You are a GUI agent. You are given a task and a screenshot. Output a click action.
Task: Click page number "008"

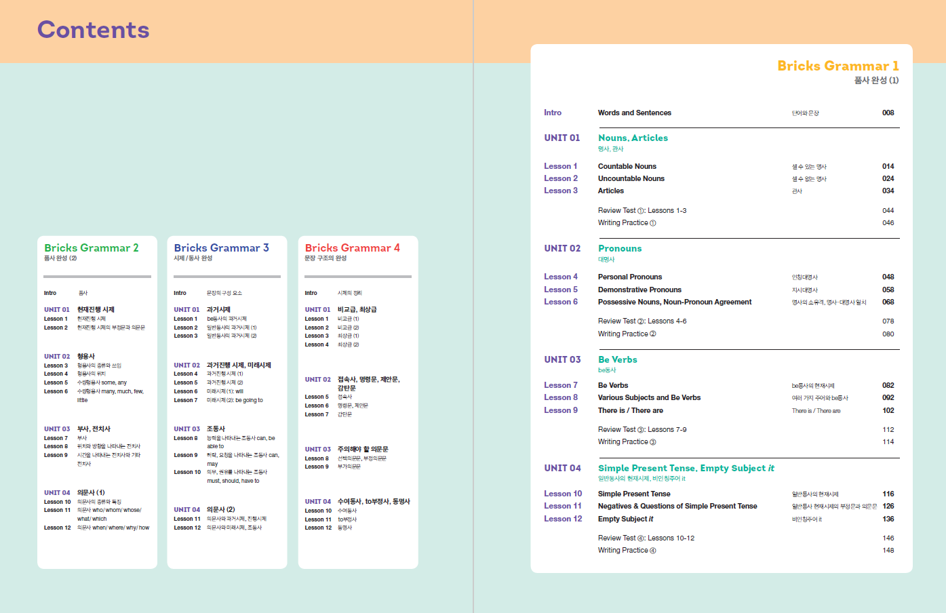pyautogui.click(x=888, y=113)
